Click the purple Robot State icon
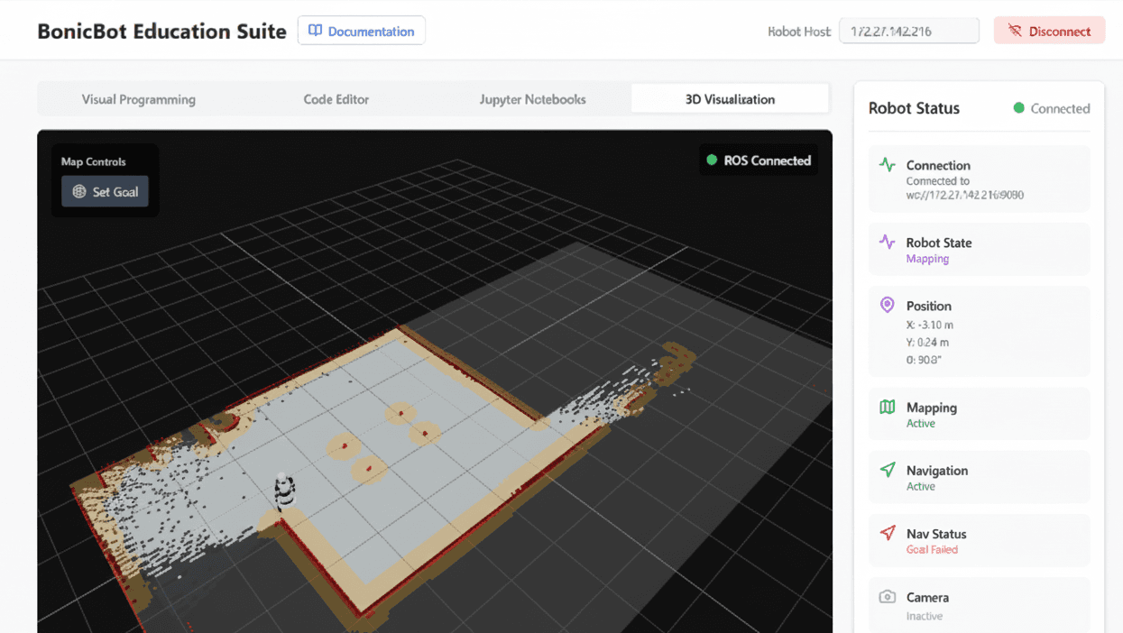This screenshot has height=633, width=1123. click(x=887, y=242)
